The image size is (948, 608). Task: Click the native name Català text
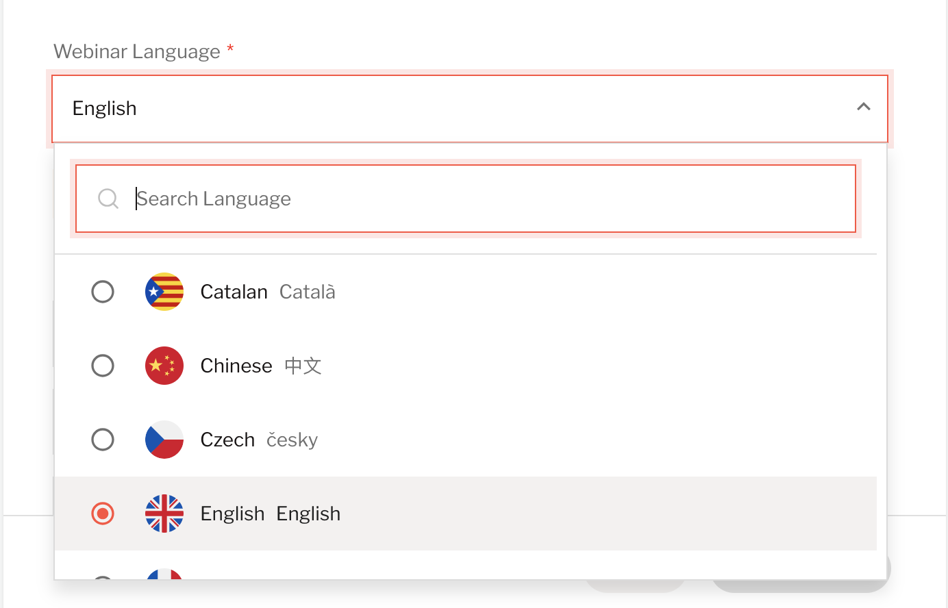coord(308,292)
